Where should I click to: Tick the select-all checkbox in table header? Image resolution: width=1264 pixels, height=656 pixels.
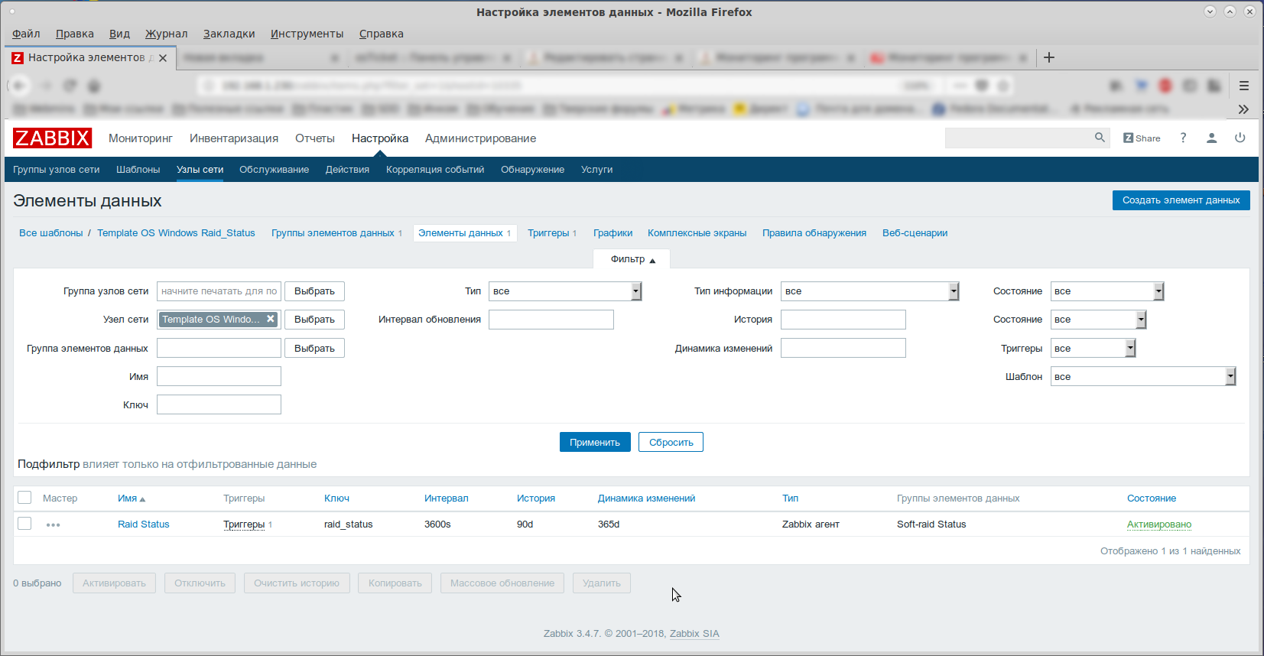pos(24,498)
